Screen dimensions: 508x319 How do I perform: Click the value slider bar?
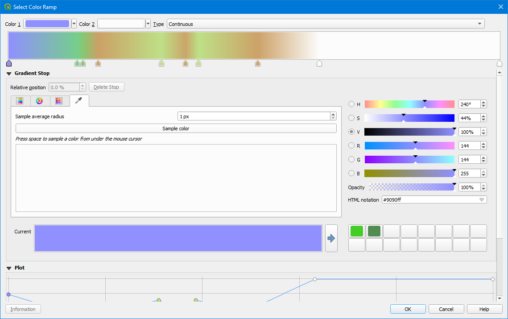[409, 132]
